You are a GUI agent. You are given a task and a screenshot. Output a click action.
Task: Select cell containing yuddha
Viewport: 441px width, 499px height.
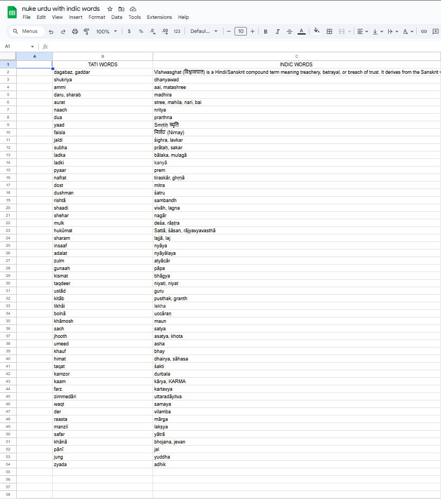point(297,457)
